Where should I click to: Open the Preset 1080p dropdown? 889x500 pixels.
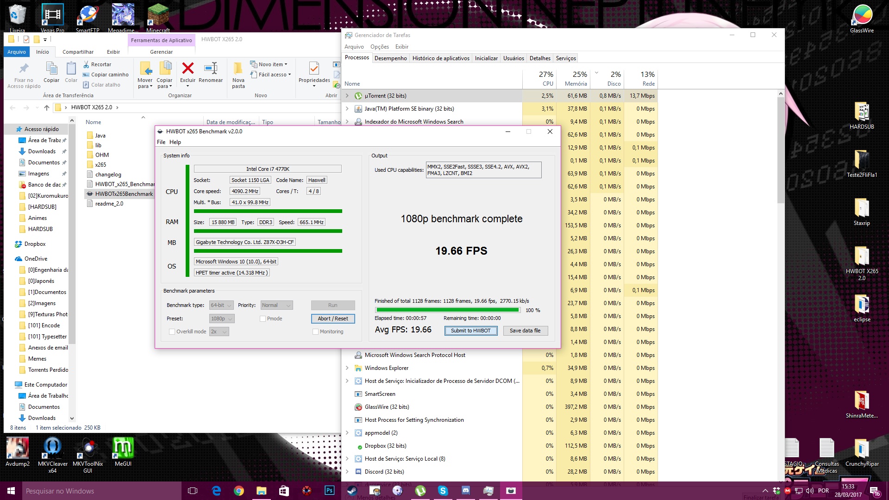pyautogui.click(x=222, y=319)
